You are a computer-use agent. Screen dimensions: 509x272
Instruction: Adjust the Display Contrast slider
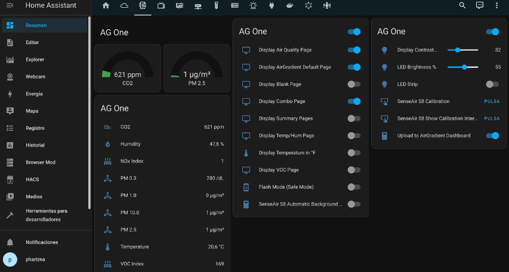point(462,50)
